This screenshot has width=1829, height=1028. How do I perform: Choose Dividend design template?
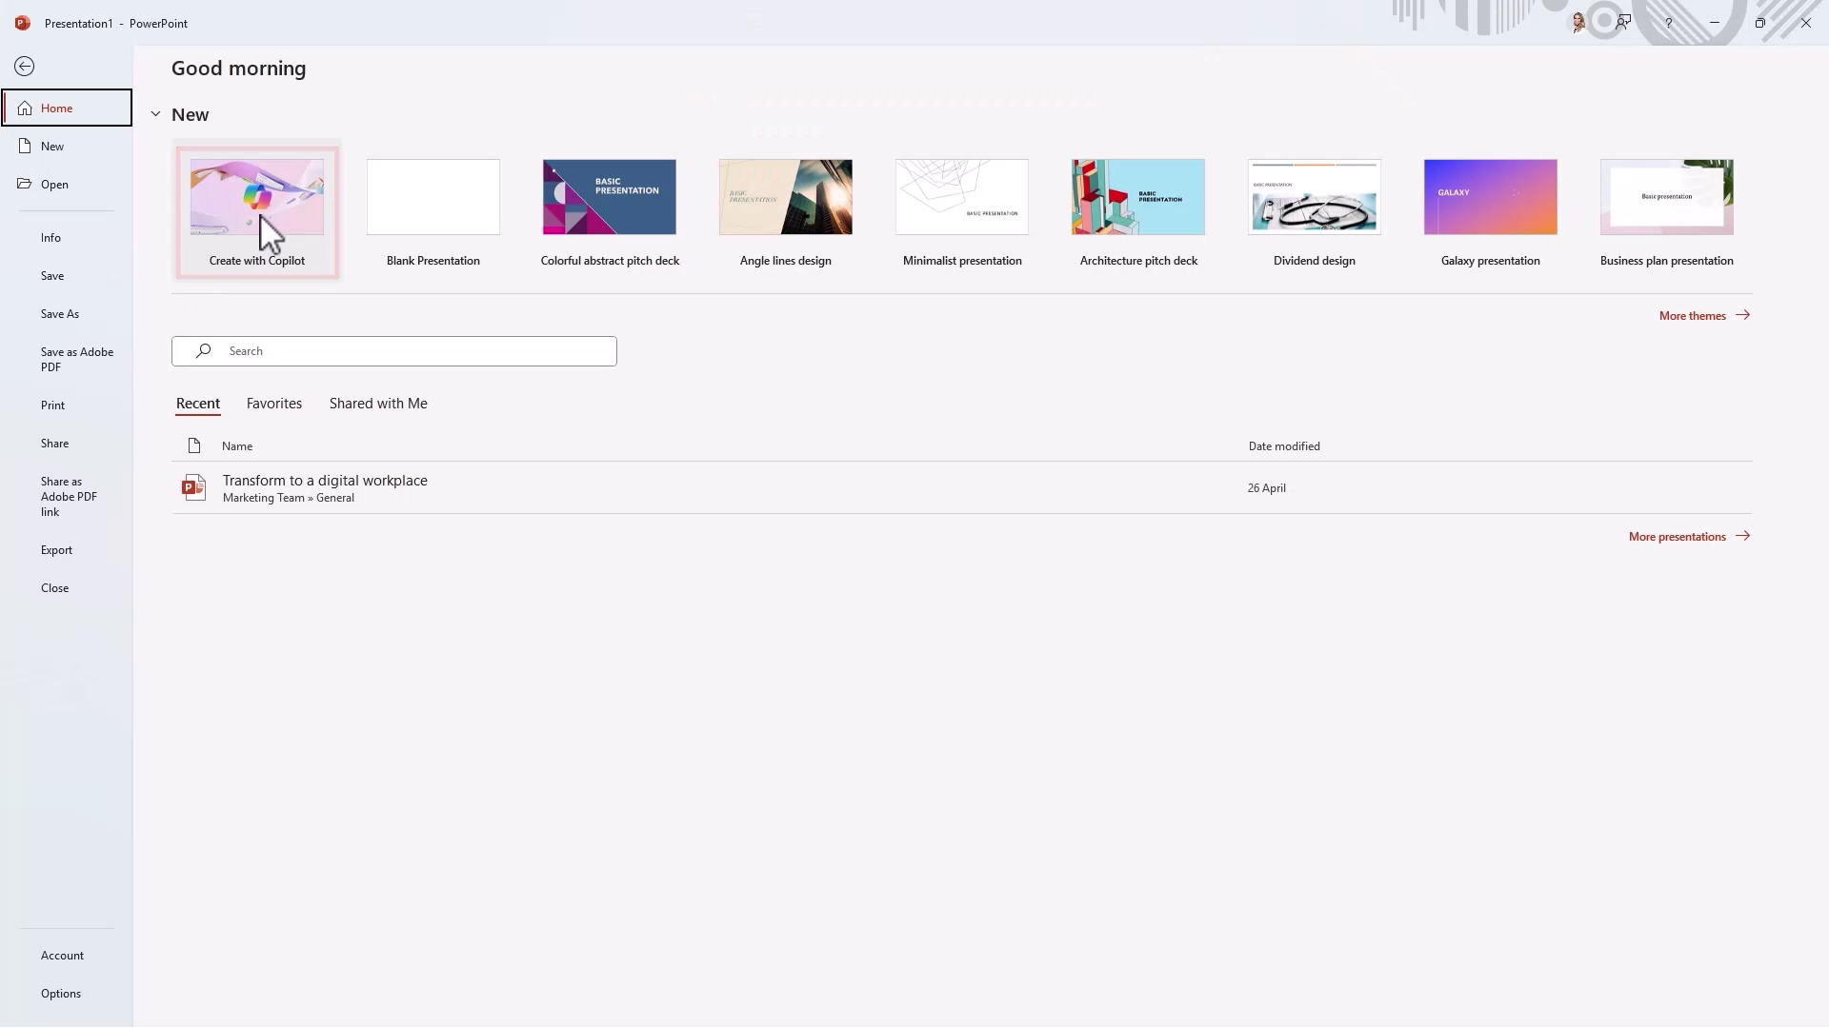(x=1315, y=197)
